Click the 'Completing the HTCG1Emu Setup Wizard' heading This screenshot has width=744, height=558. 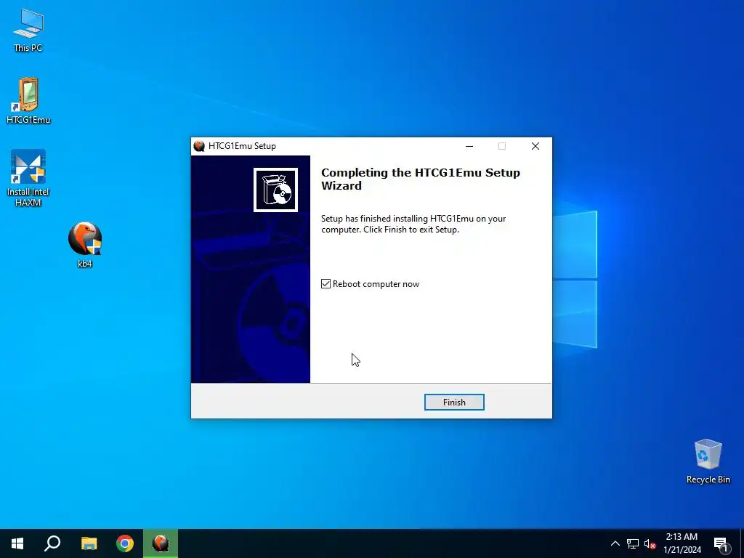tap(421, 179)
